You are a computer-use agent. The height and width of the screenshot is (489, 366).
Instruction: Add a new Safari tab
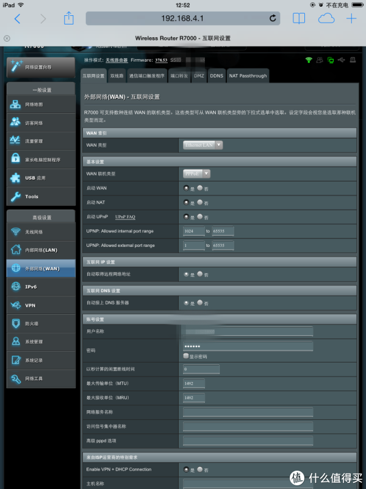coord(351,19)
